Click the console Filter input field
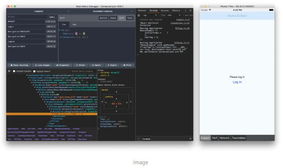Screen dimensions: 283x168 (163, 15)
